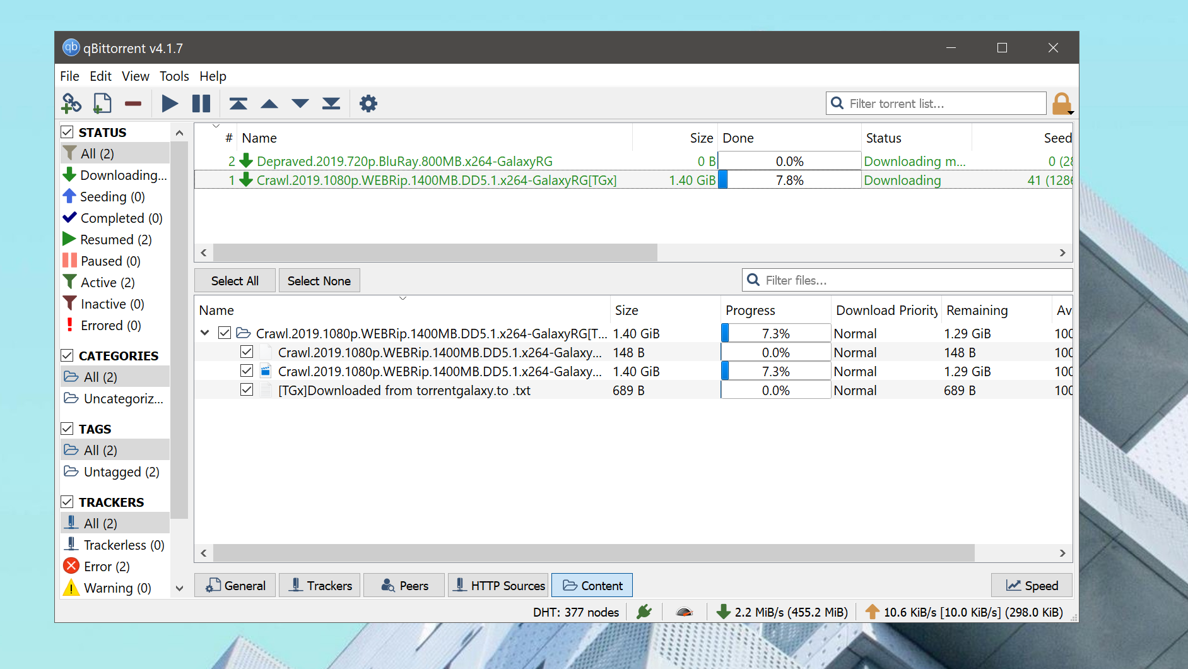The width and height of the screenshot is (1188, 669).
Task: Toggle the TAGS section checkbox
Action: [x=67, y=429]
